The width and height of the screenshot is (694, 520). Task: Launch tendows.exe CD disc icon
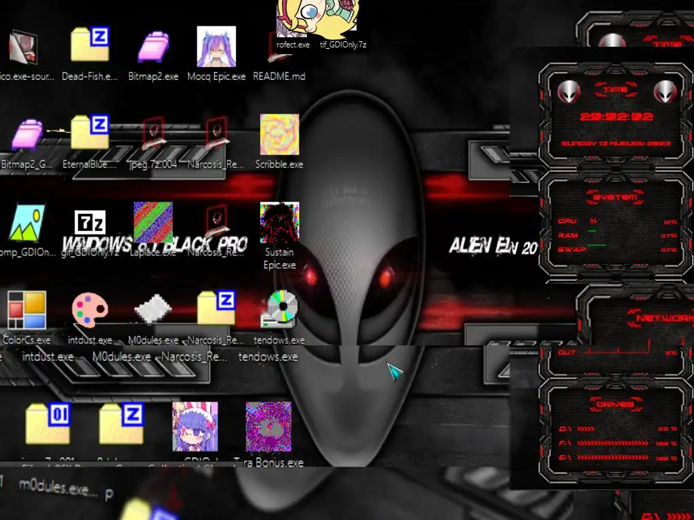coord(279,309)
